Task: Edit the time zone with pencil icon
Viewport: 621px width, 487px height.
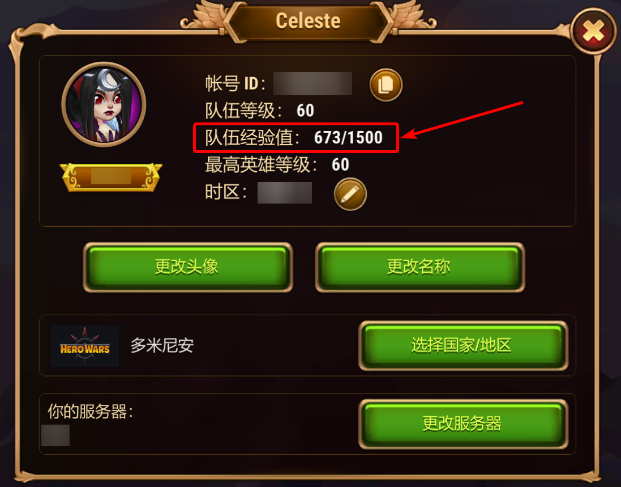Action: point(350,194)
